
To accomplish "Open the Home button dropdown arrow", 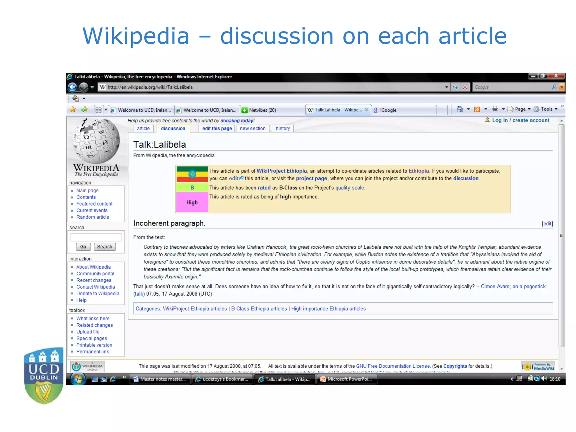I will point(468,109).
